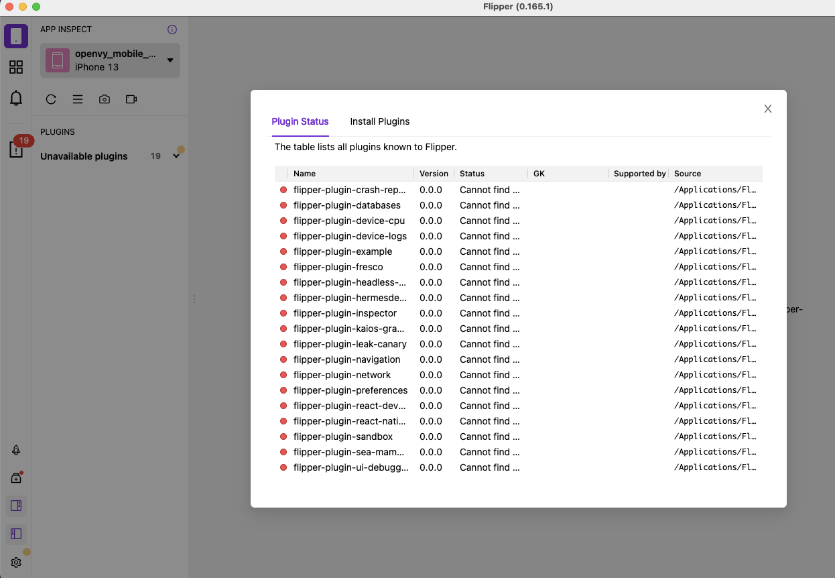Screen dimensions: 835x578
Task: Open the device logs hamburger icon
Action: (78, 99)
